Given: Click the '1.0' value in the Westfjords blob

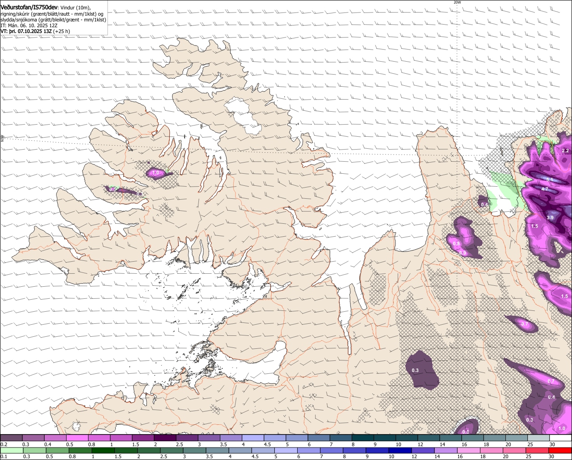Looking at the screenshot, I should point(156,172).
